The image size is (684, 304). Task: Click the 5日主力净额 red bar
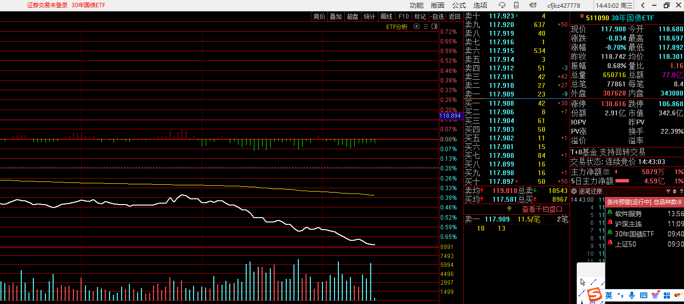622,181
